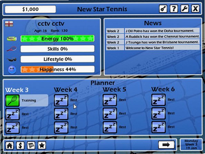Click the first Week 4 Rest slot

61,100
